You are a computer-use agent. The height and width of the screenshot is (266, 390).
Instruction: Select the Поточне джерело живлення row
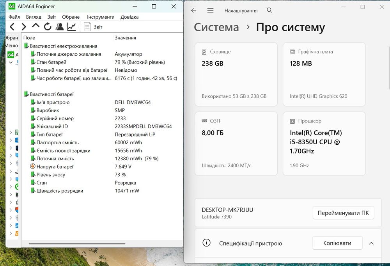tap(102, 54)
